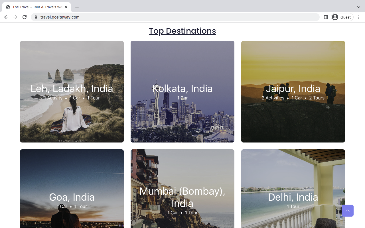
Task: View site security lock information
Action: tap(36, 17)
